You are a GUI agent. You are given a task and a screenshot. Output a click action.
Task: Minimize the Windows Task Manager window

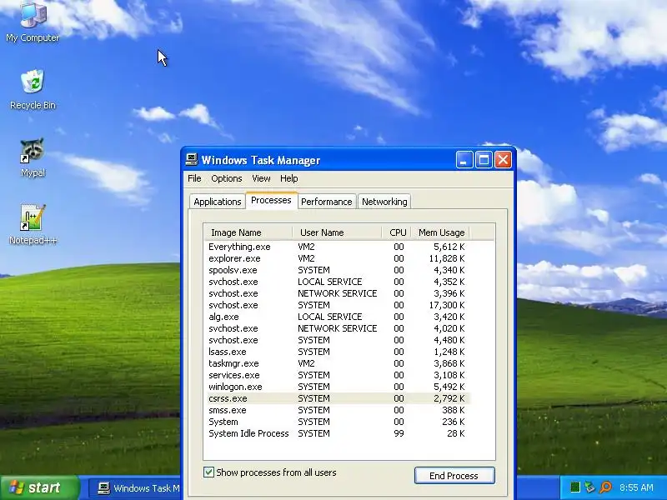click(464, 160)
